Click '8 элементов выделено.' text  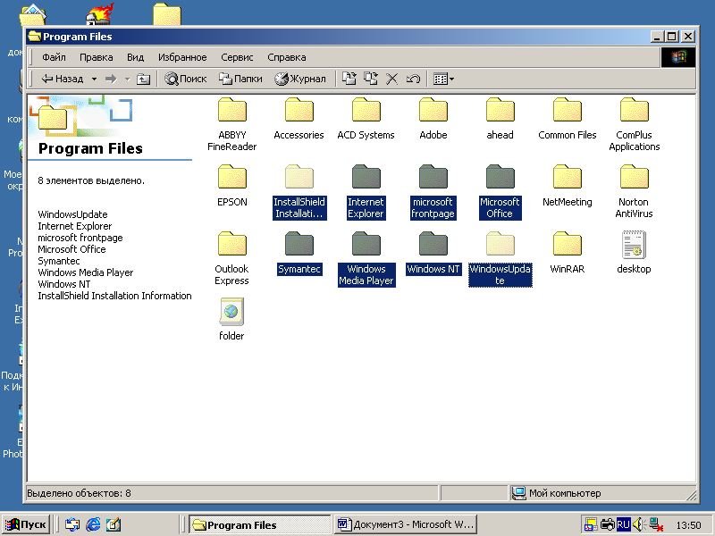[x=91, y=180]
